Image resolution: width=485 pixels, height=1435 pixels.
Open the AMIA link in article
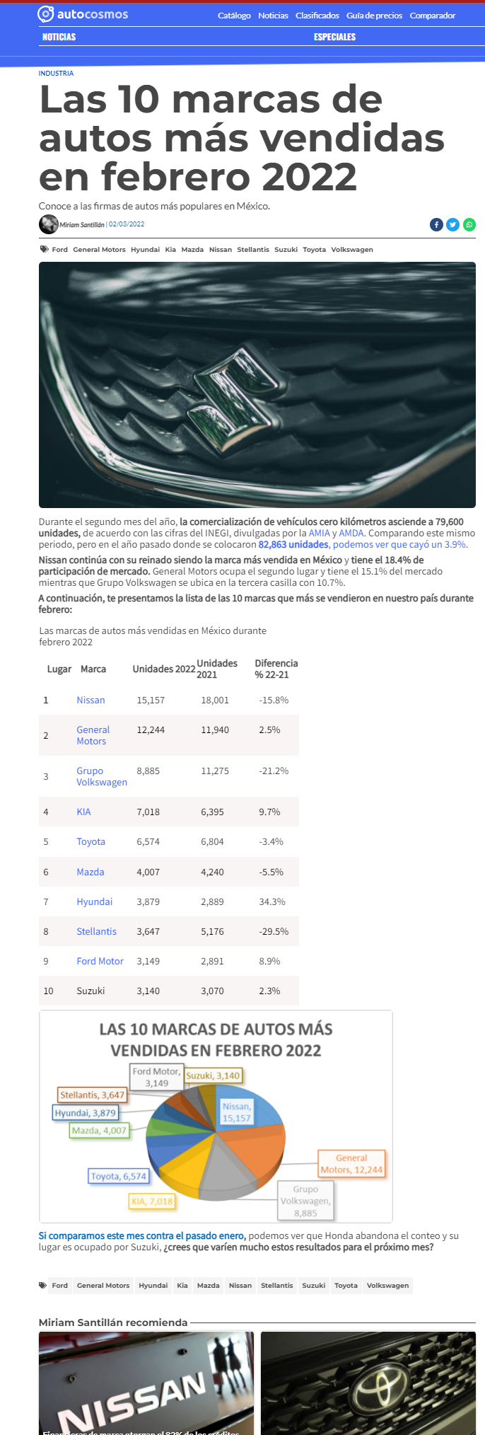click(319, 533)
